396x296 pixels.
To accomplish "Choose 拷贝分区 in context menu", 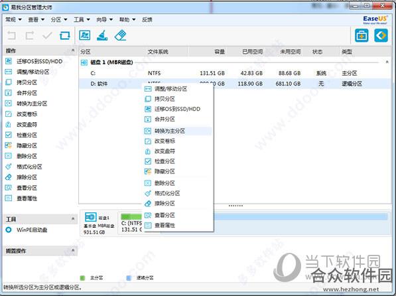I will pyautogui.click(x=178, y=99).
